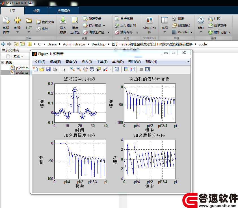Click Save Workspace (保存工作区)
Image resolution: width=238 pixels, height=208 pixels.
(x=75, y=25)
